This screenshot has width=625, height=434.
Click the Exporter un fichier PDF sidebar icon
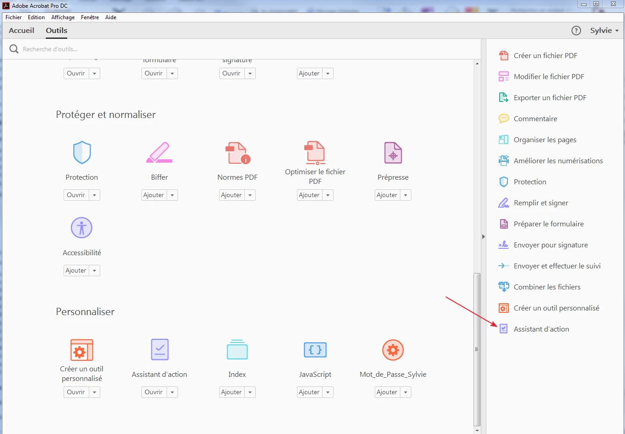click(503, 97)
